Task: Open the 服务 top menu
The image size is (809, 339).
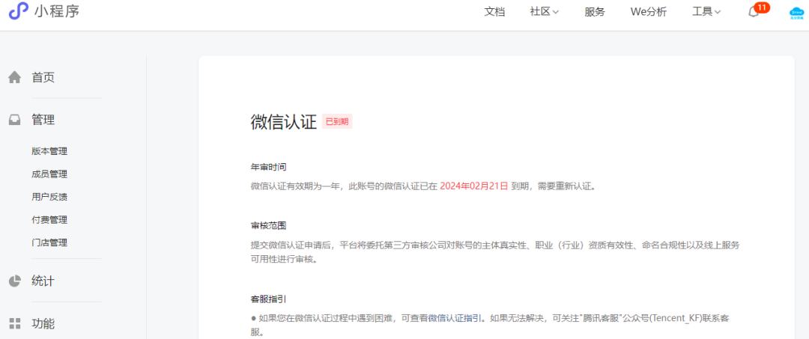Action: click(594, 12)
